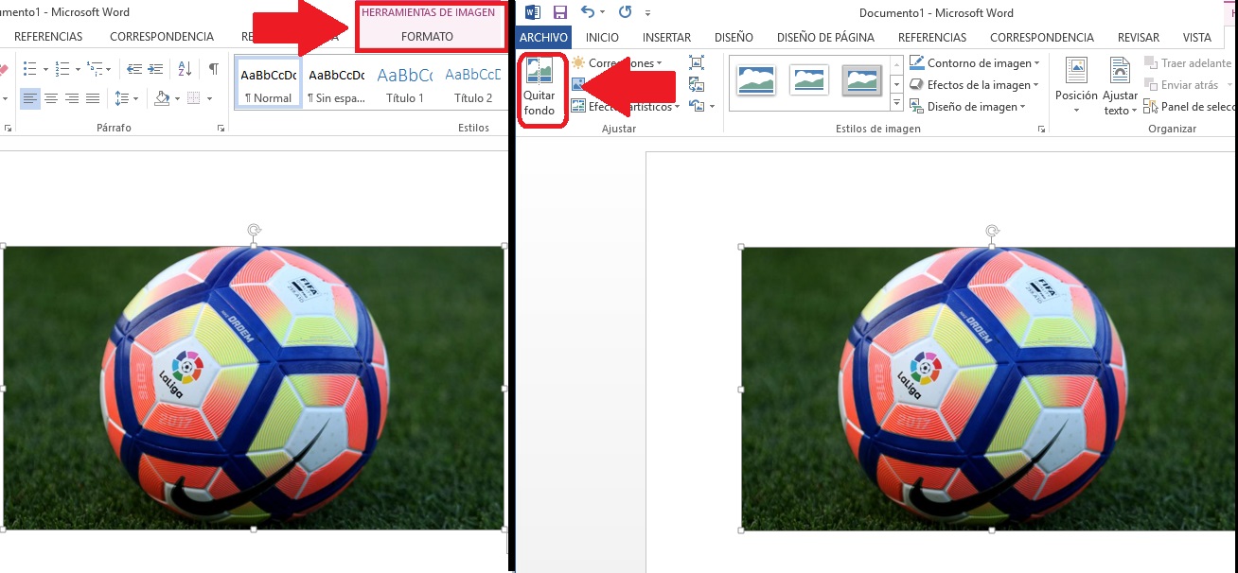Expand the shading color dropdown arrow
This screenshot has height=573, width=1238.
176,98
